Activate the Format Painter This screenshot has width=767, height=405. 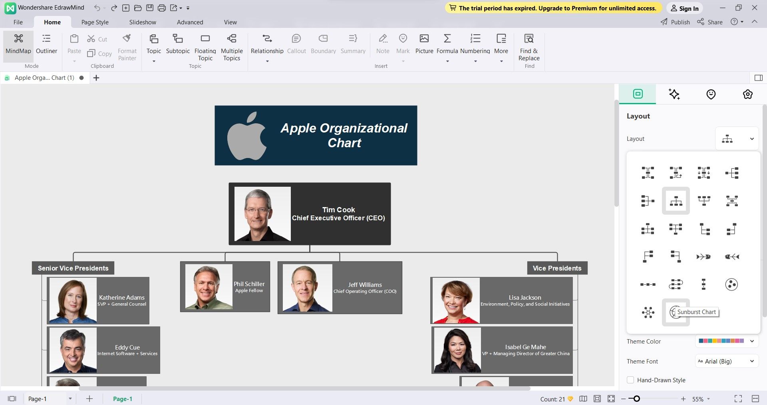click(x=127, y=47)
